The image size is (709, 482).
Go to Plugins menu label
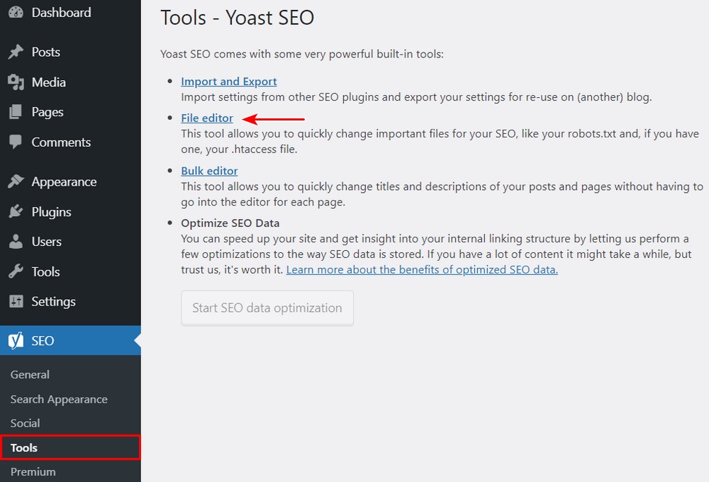pos(52,212)
